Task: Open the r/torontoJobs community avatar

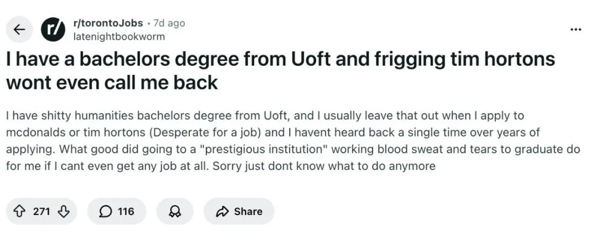Action: point(54,30)
